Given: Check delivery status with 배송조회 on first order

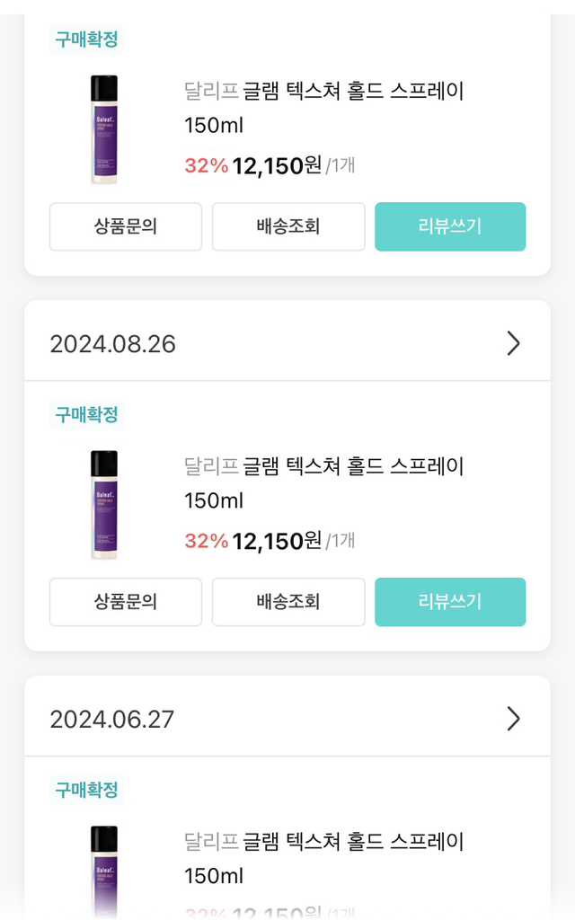Looking at the screenshot, I should [x=287, y=226].
